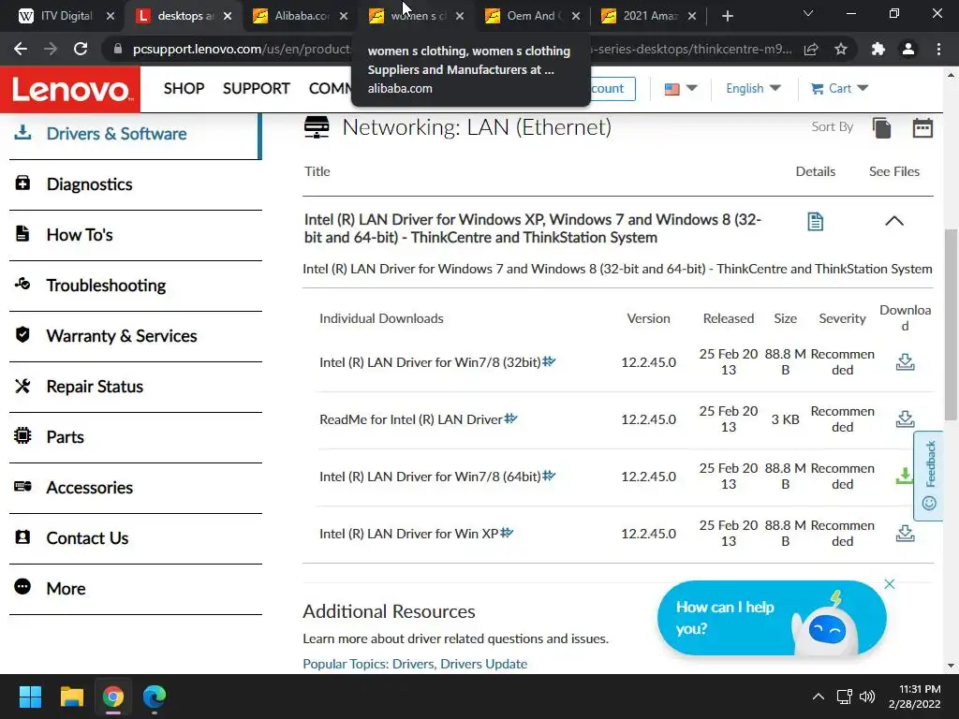Open the 'How can I help you?' chatbot
The image size is (959, 719).
click(x=772, y=618)
